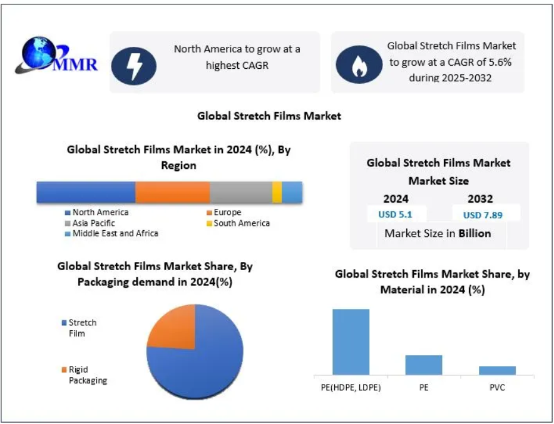Screen dimensions: 554x424
Task: Click the blue Stretch Film legend marker
Action: pyautogui.click(x=63, y=323)
